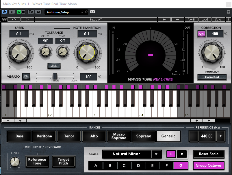Viewport: 232px width, 175px height.
Task: Open the Setup A* preset menu
Action: (96, 20)
